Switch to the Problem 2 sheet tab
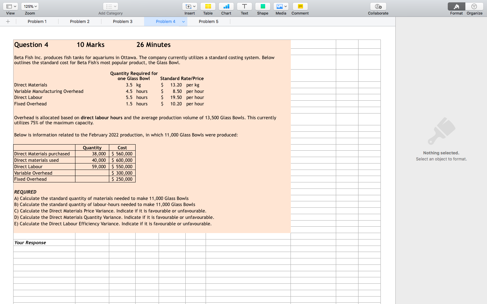The height and width of the screenshot is (304, 487). [x=80, y=21]
